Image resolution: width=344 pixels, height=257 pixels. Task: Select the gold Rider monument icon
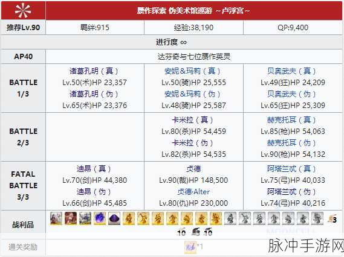click(172, 218)
